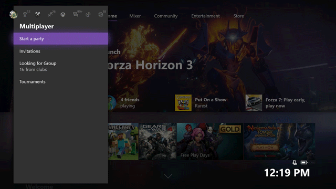The width and height of the screenshot is (336, 189).
Task: Go to the Home tab
Action: click(x=112, y=16)
